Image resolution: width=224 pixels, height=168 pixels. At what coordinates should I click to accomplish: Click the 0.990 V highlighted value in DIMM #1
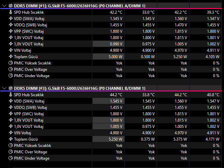(x=116, y=44)
